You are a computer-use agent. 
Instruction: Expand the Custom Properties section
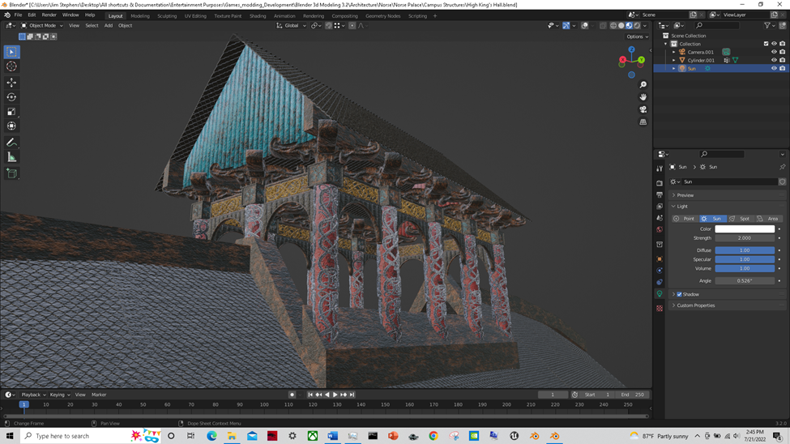click(x=695, y=305)
